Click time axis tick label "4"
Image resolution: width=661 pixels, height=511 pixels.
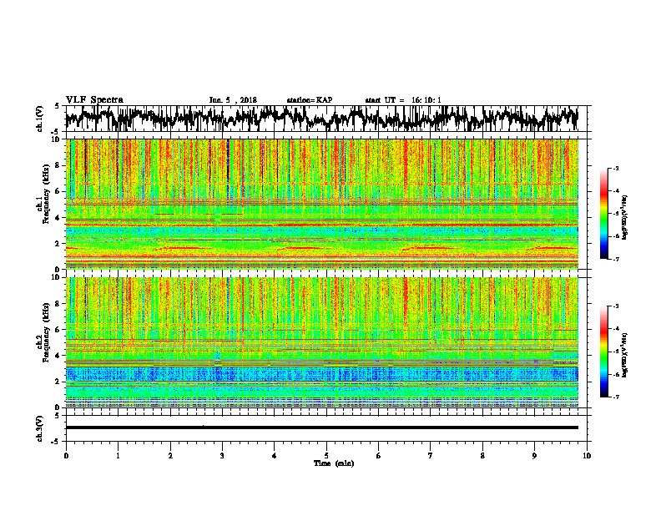tap(275, 456)
